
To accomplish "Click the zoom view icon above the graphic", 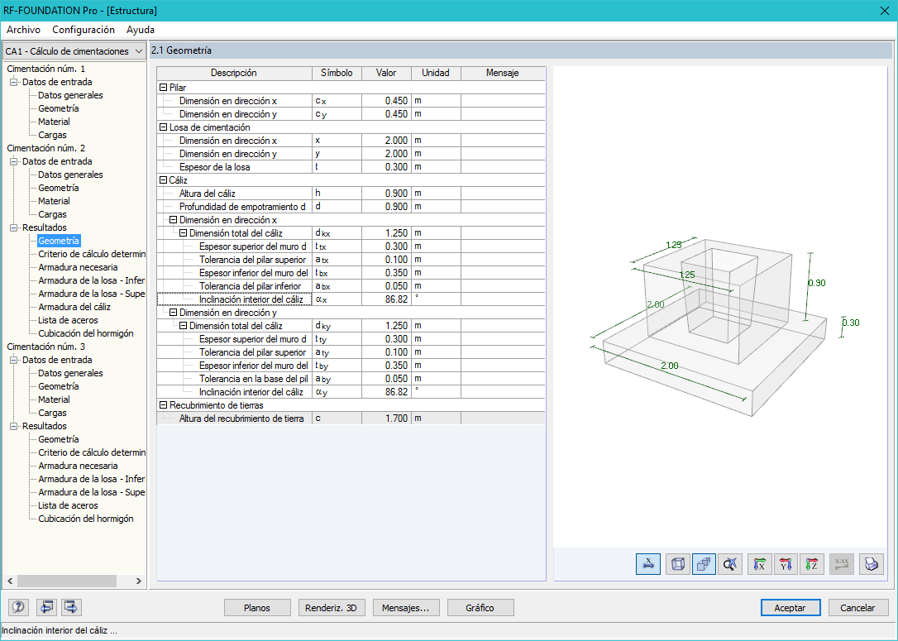I will pyautogui.click(x=731, y=564).
